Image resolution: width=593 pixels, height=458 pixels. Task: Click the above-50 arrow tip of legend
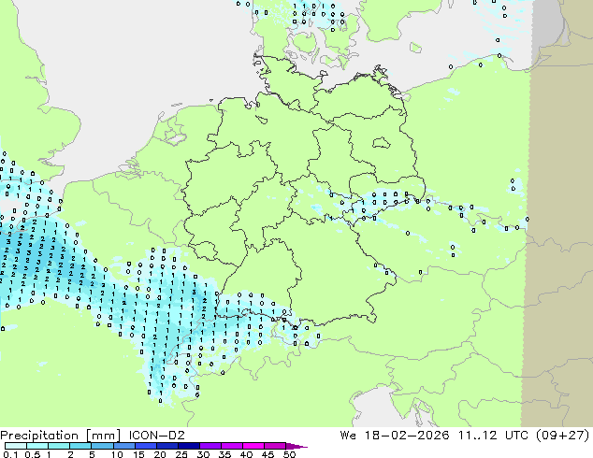tap(296, 447)
